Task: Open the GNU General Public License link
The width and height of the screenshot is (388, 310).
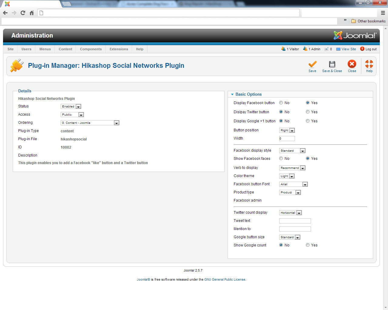Action: 225,280
